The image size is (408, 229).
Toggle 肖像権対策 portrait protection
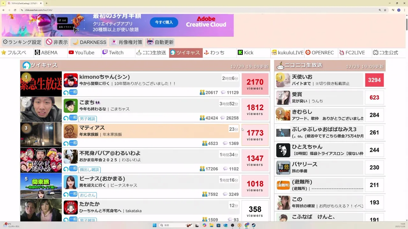coord(126,42)
